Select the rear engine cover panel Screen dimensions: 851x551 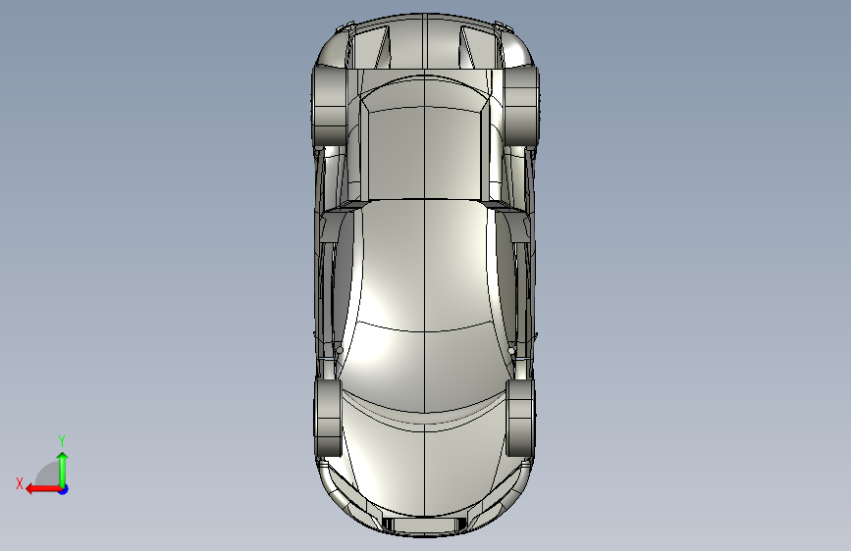coord(424,153)
